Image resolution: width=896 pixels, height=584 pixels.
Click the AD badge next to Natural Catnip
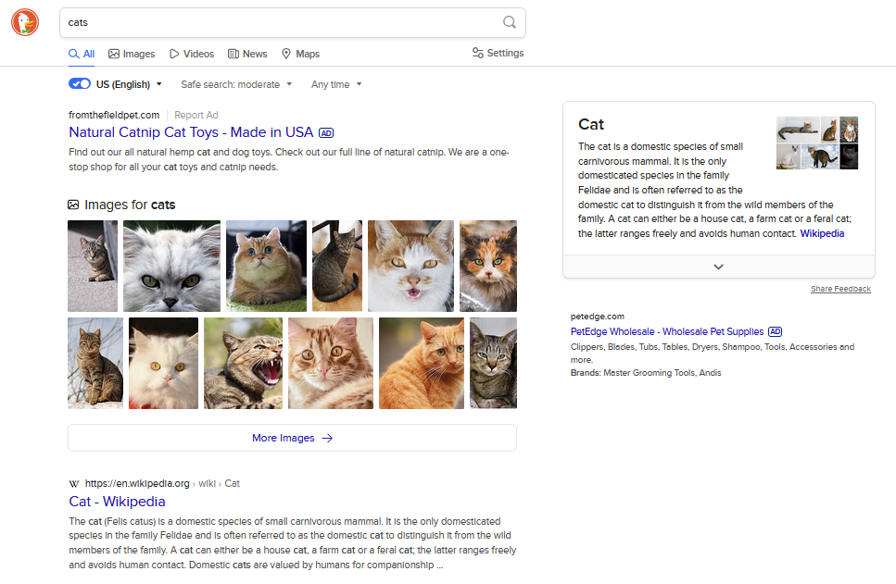tap(326, 132)
